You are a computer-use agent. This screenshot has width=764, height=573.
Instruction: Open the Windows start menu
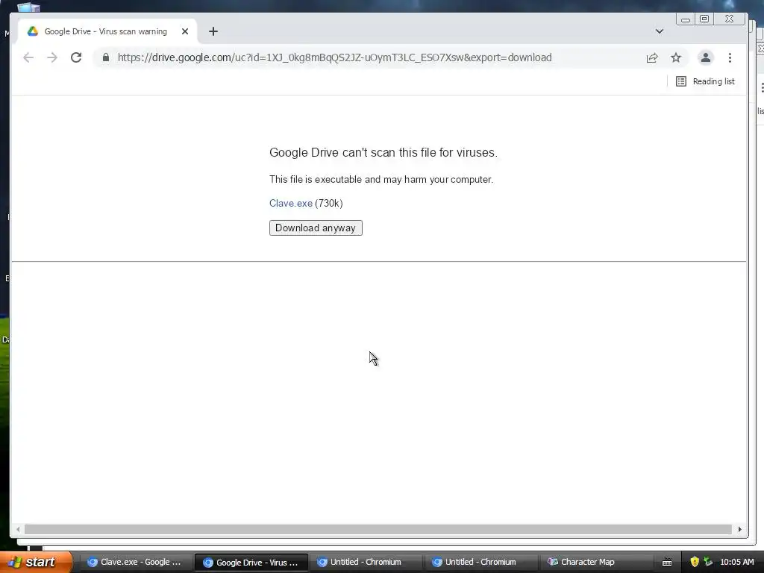36,562
